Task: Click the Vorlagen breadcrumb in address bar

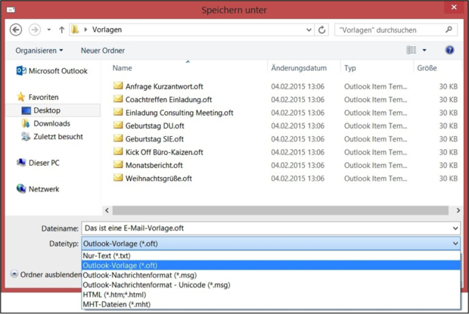Action: click(107, 30)
